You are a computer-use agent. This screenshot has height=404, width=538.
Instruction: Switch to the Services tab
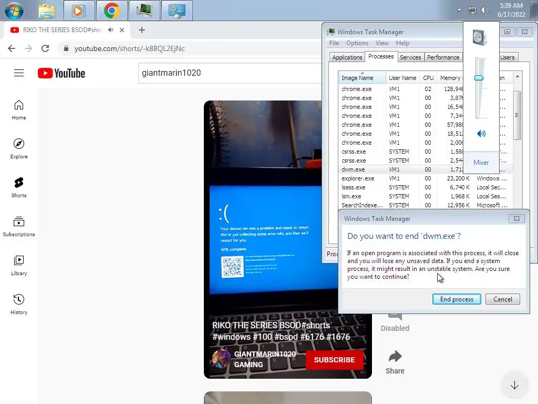coord(410,57)
